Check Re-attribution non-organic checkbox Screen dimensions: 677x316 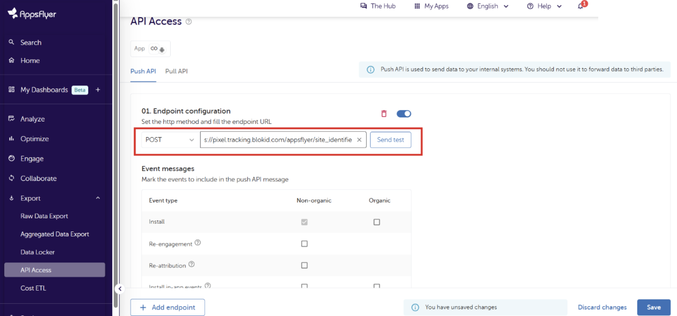coord(304,265)
